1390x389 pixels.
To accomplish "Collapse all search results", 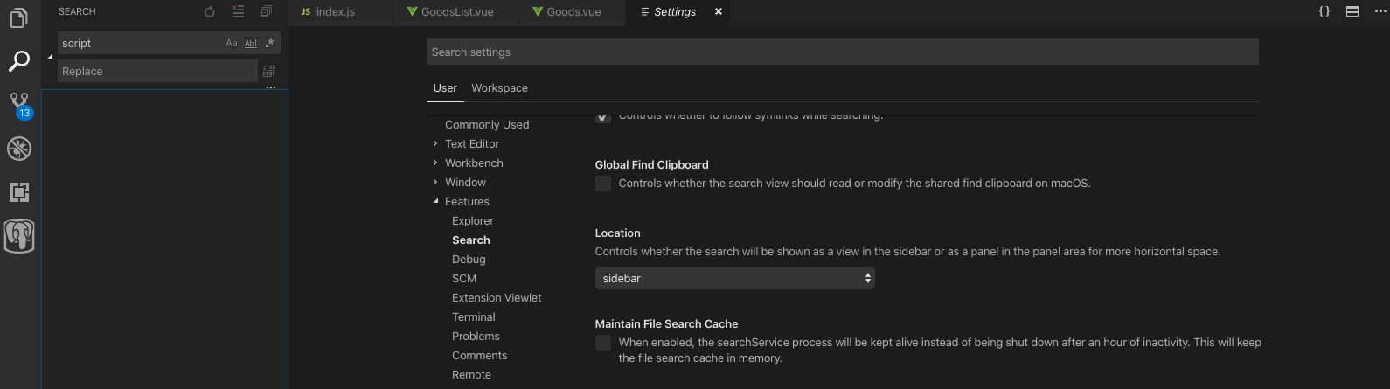I will (266, 12).
